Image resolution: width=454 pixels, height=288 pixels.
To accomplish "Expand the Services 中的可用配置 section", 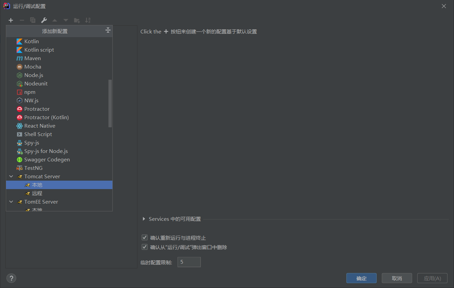I will 144,219.
